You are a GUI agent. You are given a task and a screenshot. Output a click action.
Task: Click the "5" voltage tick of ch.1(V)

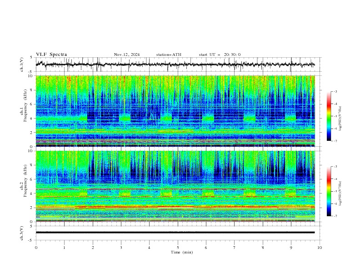click(x=31, y=57)
